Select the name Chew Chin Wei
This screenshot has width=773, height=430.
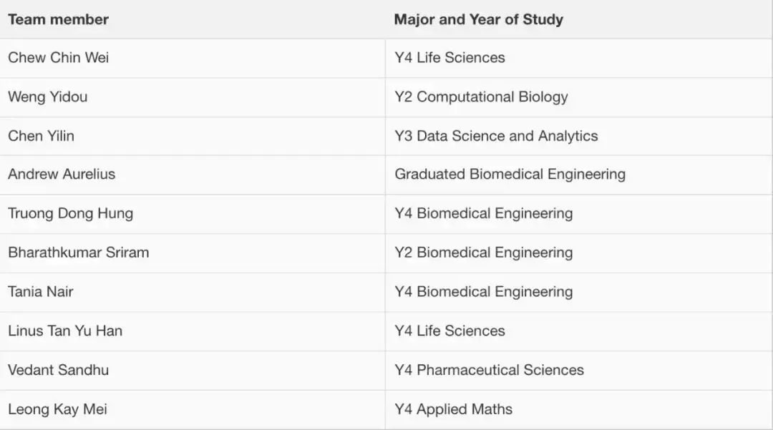click(59, 58)
